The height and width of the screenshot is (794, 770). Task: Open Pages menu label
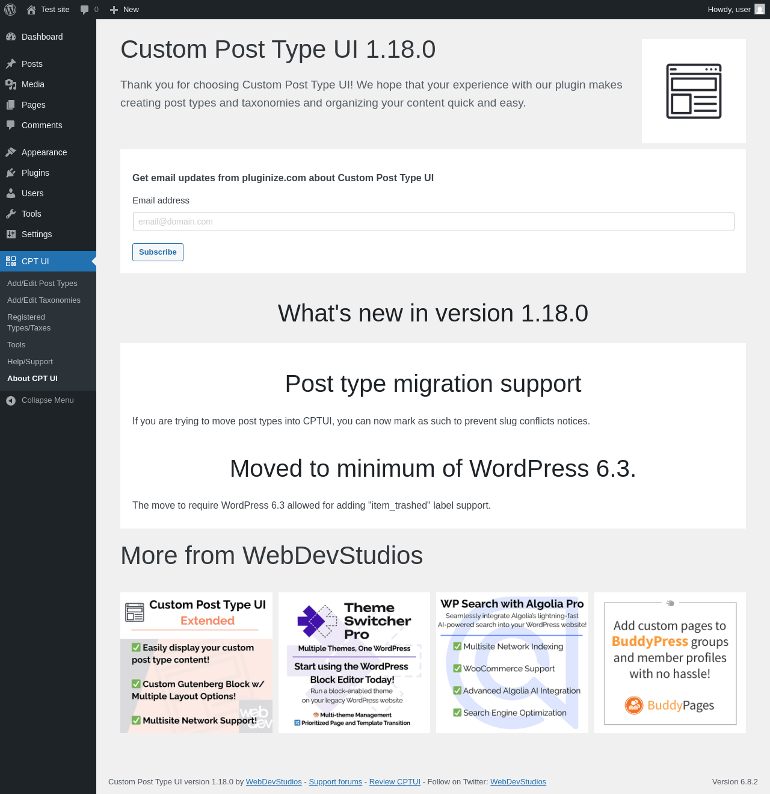[34, 105]
